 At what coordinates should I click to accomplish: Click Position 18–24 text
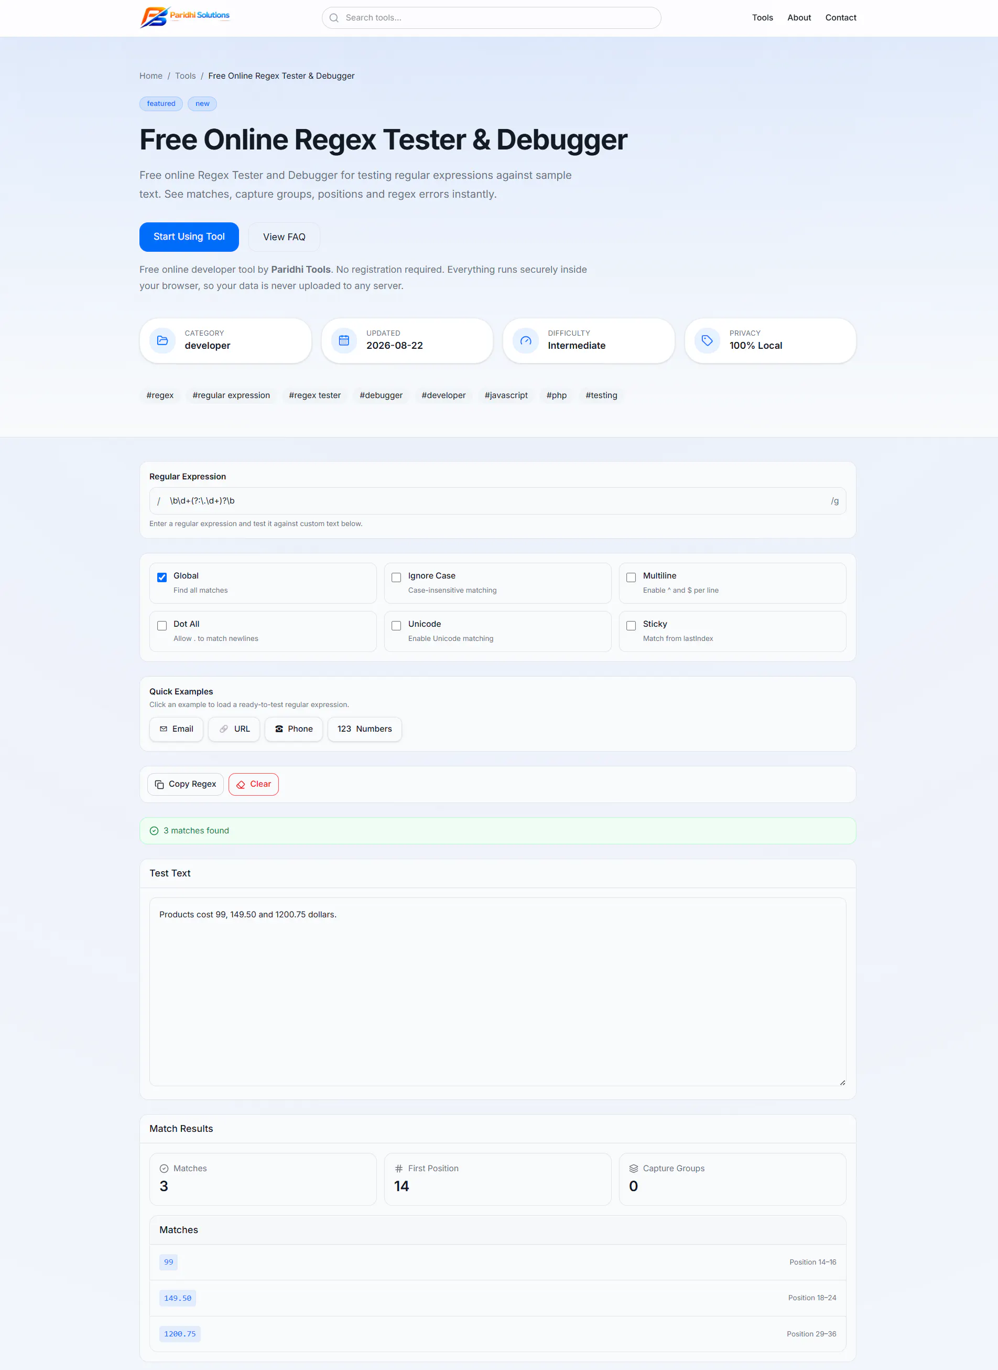(x=812, y=1299)
